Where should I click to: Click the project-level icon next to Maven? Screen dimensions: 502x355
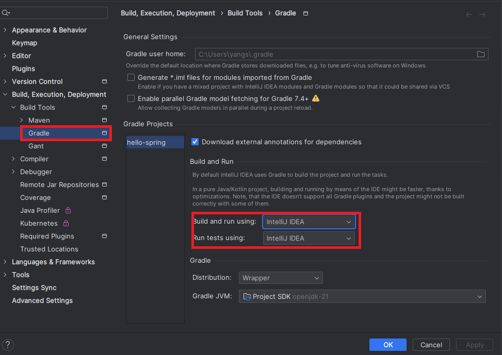tap(104, 120)
